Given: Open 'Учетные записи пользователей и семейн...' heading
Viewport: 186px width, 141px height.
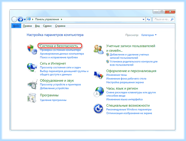Looking at the screenshot, I should [131, 48].
